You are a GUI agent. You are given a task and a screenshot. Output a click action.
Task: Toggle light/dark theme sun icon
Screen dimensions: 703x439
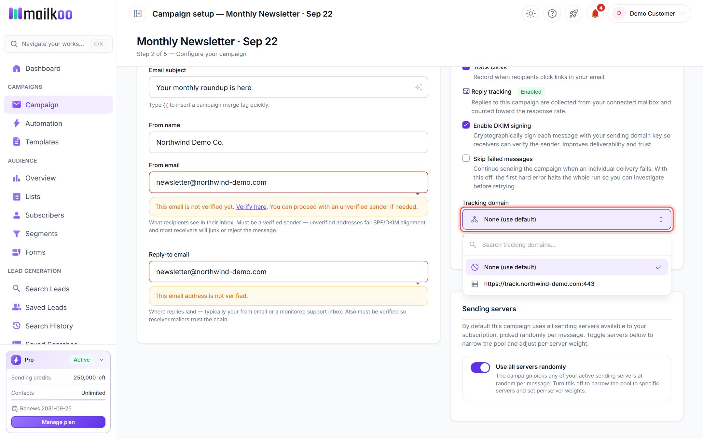[x=531, y=14]
